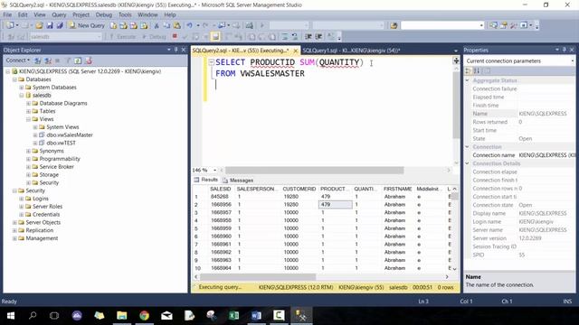Viewport: 579px width, 325px height.
Task: Switch to the Messages results tab
Action: 238,181
